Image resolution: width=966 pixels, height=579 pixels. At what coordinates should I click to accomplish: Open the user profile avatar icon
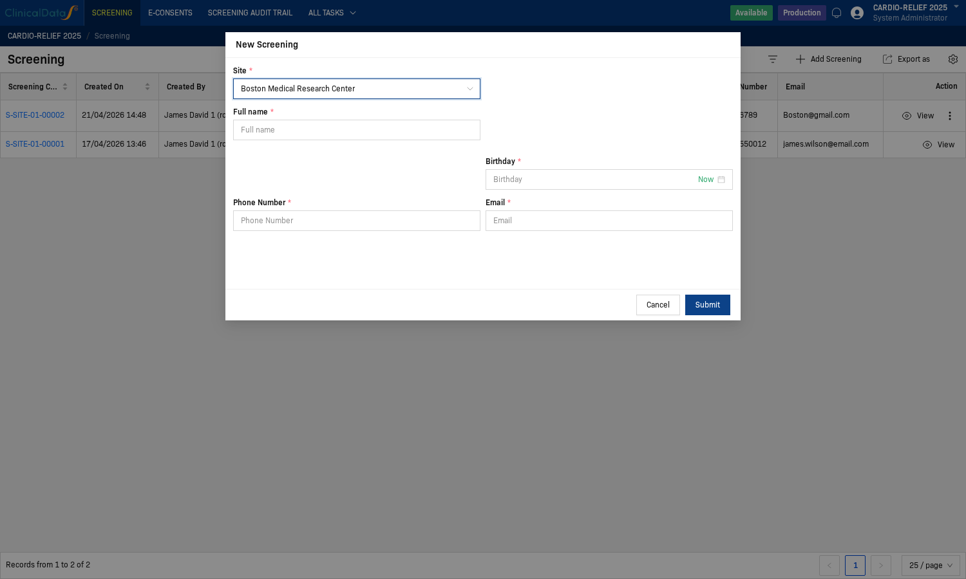click(857, 13)
